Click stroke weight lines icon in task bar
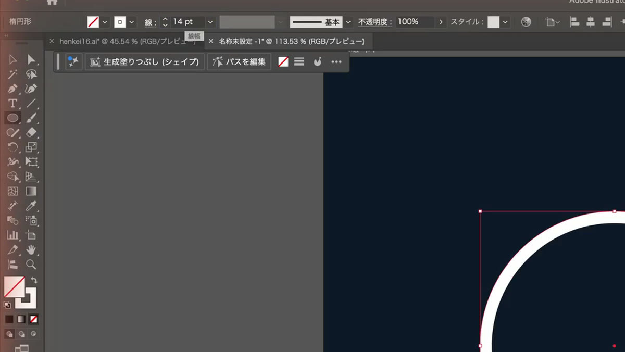Screen dimensions: 625x352 (299, 61)
